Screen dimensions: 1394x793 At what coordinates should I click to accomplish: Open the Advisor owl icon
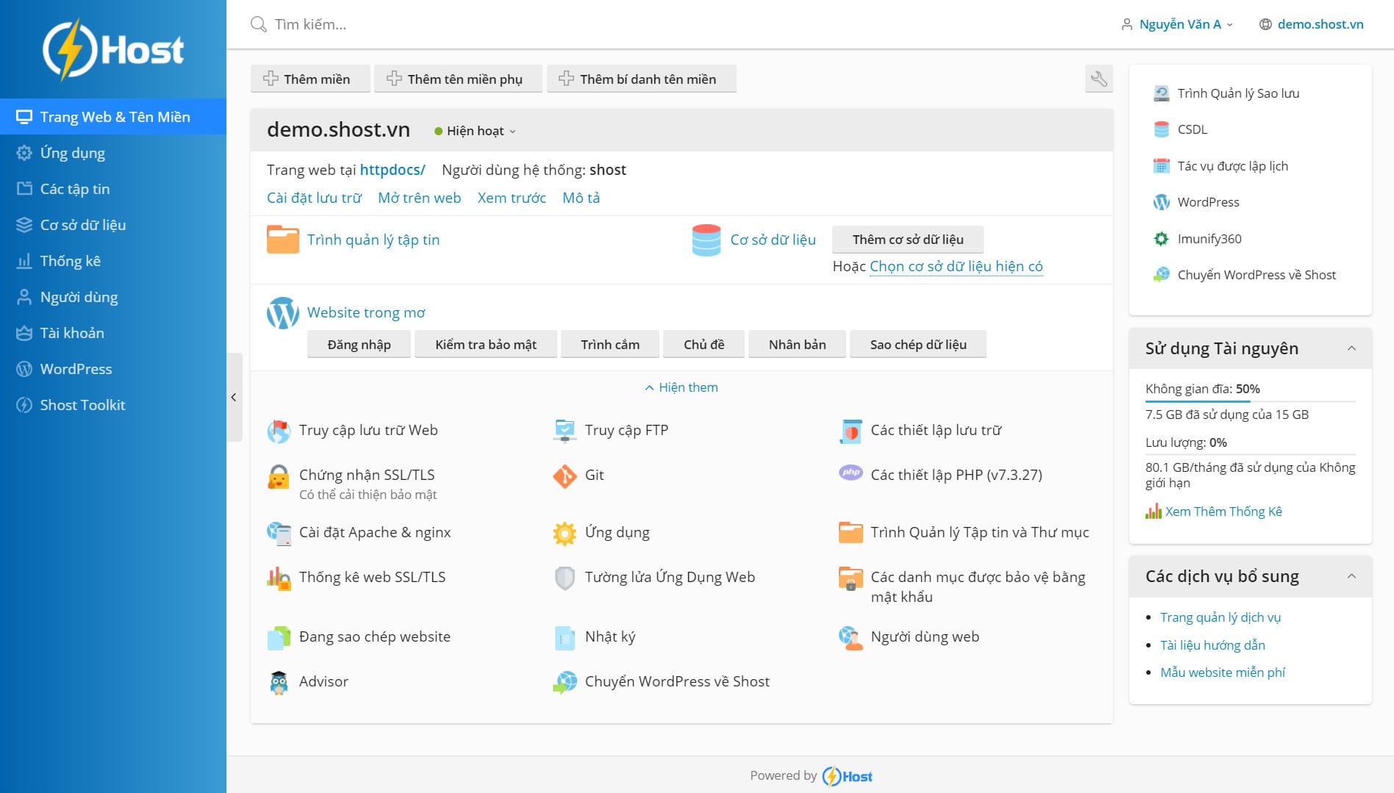(x=279, y=683)
